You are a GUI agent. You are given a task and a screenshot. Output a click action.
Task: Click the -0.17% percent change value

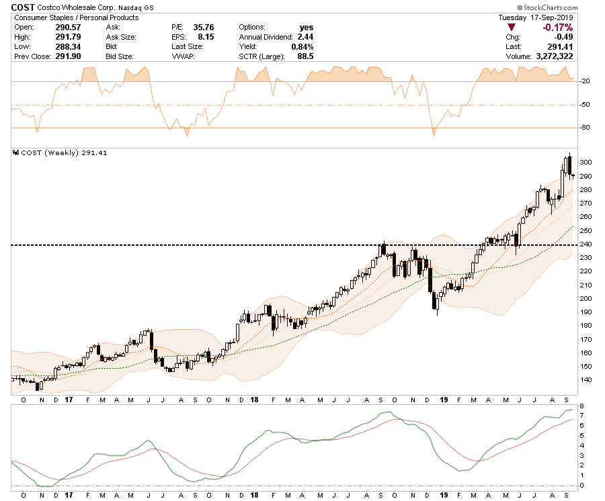(558, 28)
